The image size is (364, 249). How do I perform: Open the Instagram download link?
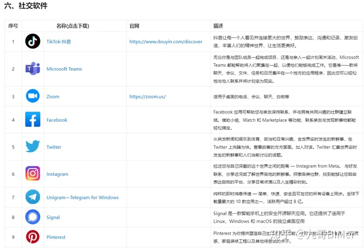(57, 174)
